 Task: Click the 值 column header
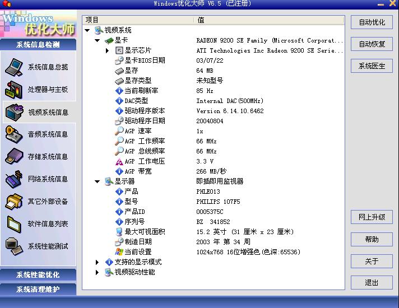click(269, 20)
